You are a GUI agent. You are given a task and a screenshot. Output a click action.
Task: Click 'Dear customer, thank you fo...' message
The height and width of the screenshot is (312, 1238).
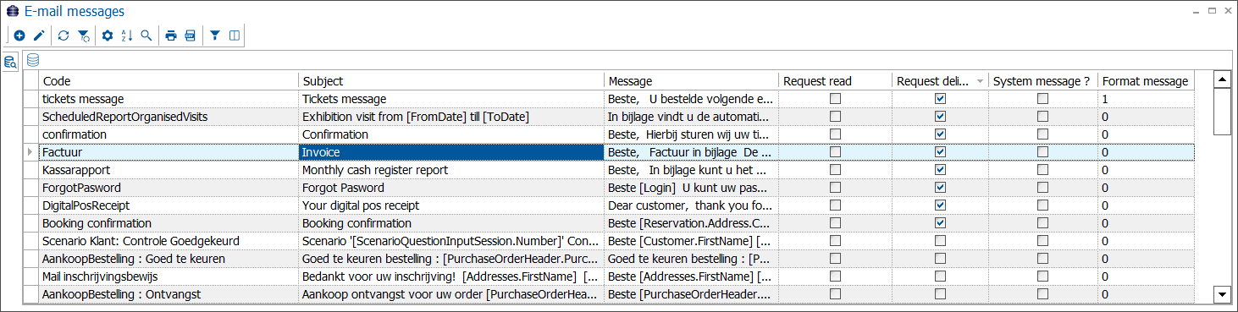691,205
